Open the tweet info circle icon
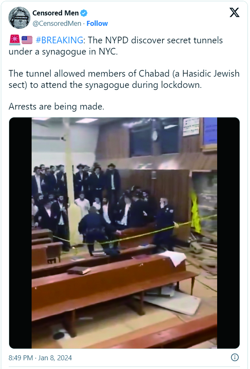 pyautogui.click(x=235, y=357)
